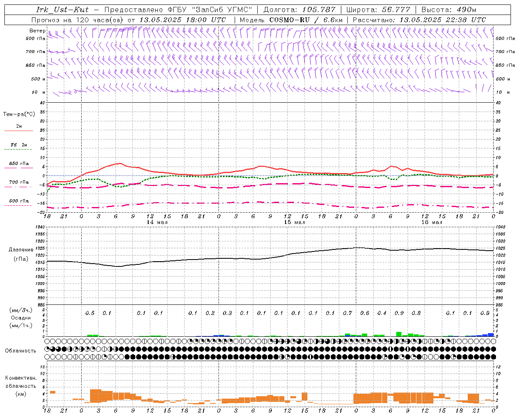The image size is (517, 414).
Task: Click the 15 мая date label
Action: click(294, 222)
